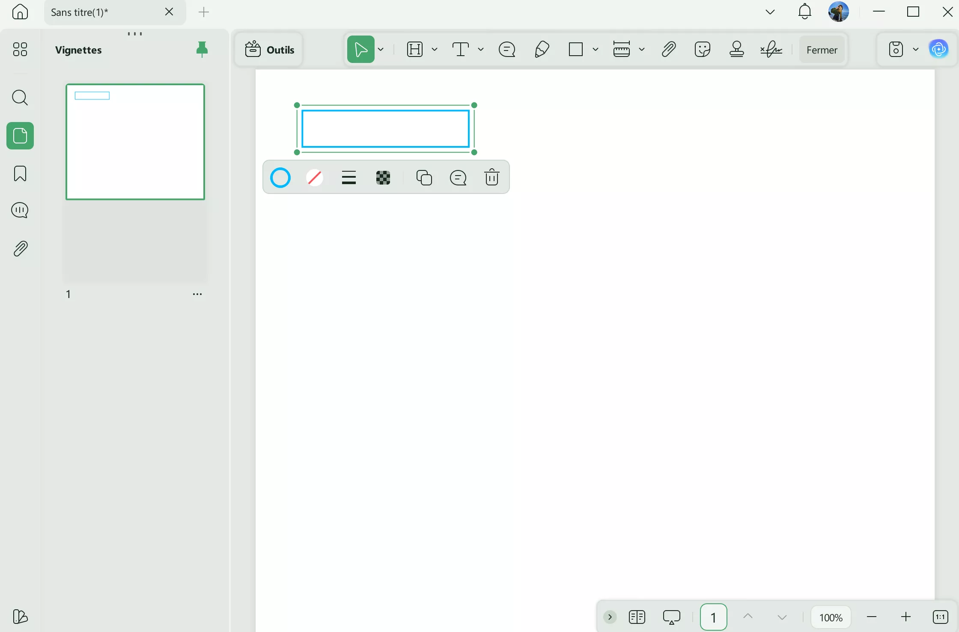The width and height of the screenshot is (959, 632).
Task: Click the Fermer button
Action: coord(822,49)
